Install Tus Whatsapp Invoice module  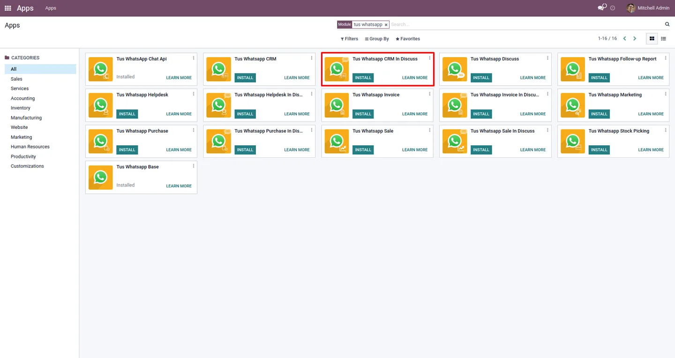pyautogui.click(x=363, y=114)
